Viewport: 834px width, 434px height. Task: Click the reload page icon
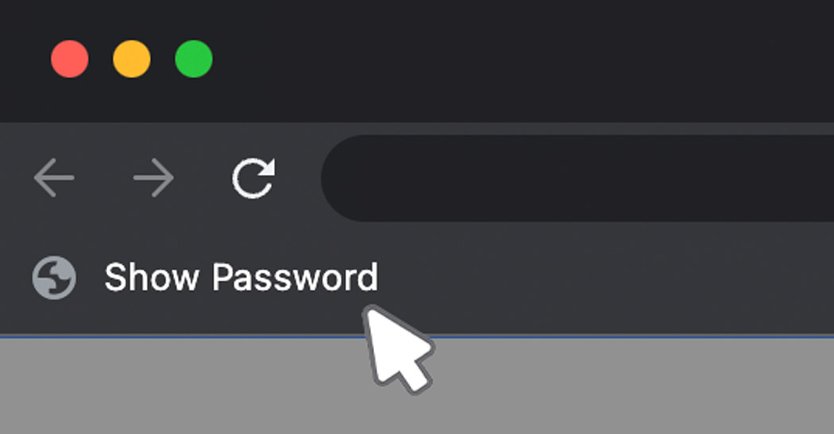(253, 178)
